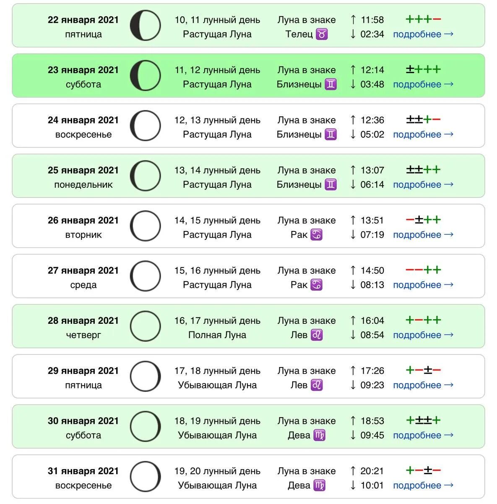Click Gemini zodiac symbol on 23 января row
The width and height of the screenshot is (497, 504).
click(331, 84)
